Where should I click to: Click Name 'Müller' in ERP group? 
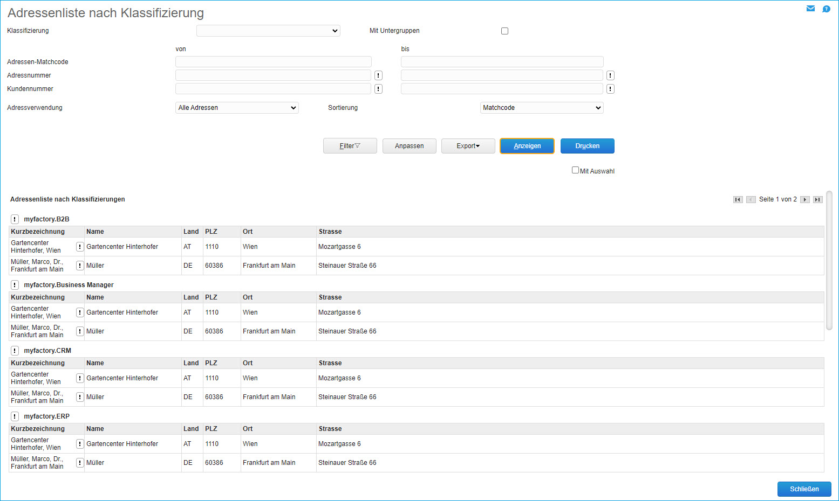[96, 463]
